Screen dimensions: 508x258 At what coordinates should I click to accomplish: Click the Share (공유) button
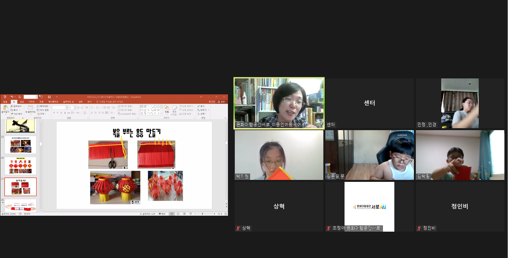[221, 102]
